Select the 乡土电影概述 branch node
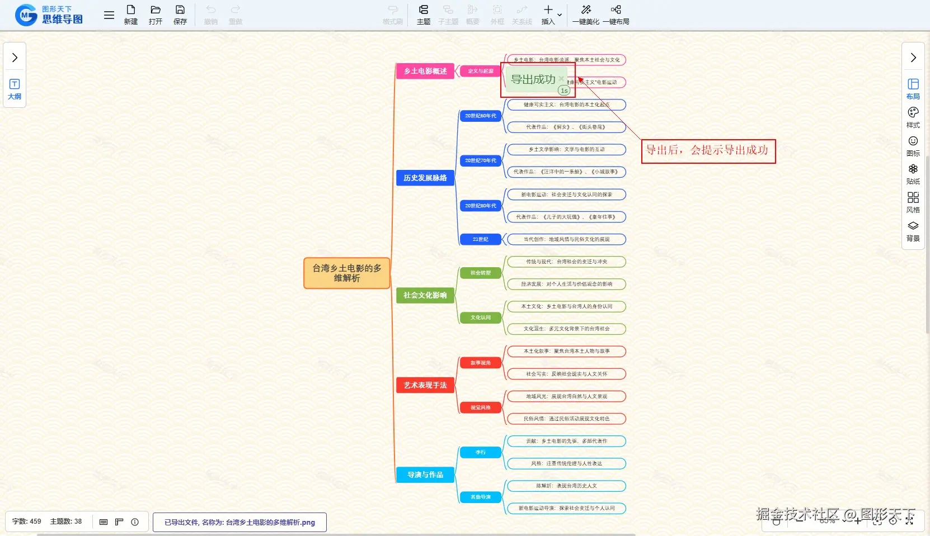The width and height of the screenshot is (930, 536). [425, 71]
